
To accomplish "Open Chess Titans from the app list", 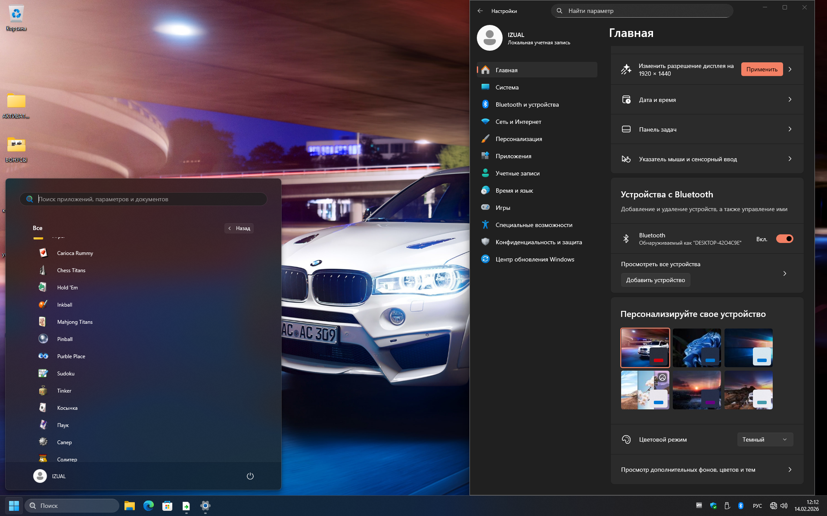I will 71,270.
